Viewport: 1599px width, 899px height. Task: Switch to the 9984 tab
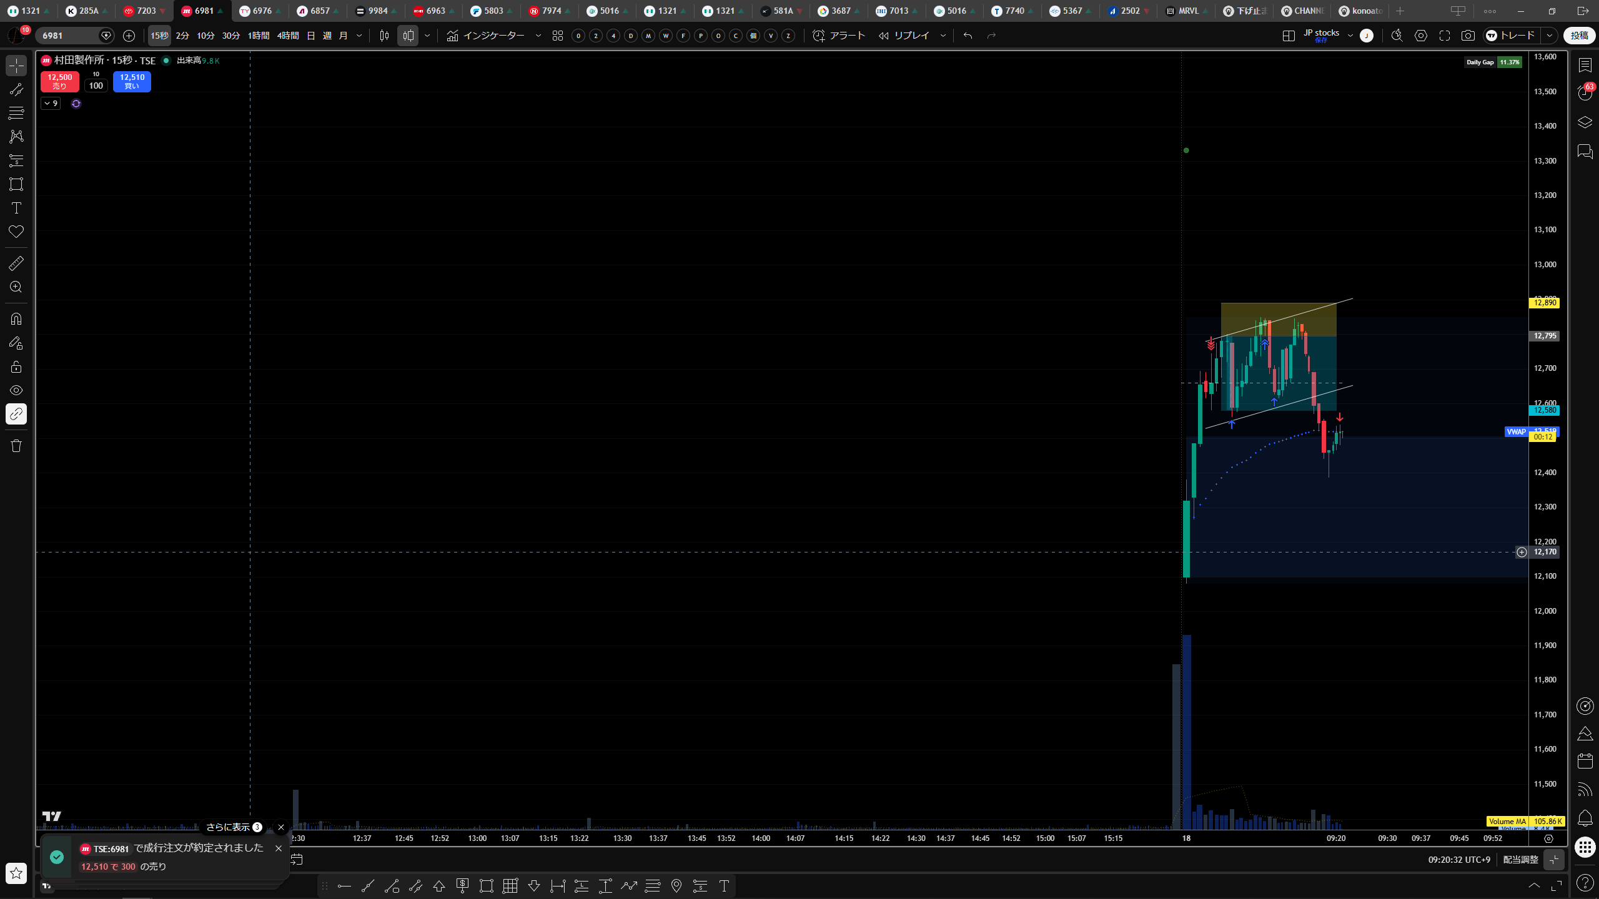coord(377,11)
